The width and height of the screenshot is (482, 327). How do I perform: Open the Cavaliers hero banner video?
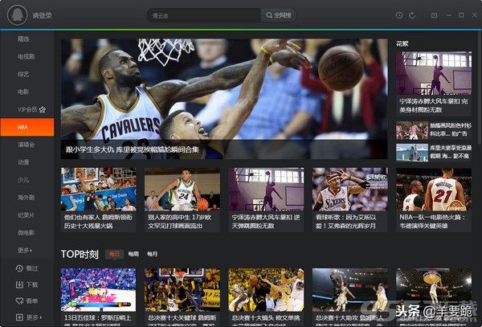pos(224,99)
